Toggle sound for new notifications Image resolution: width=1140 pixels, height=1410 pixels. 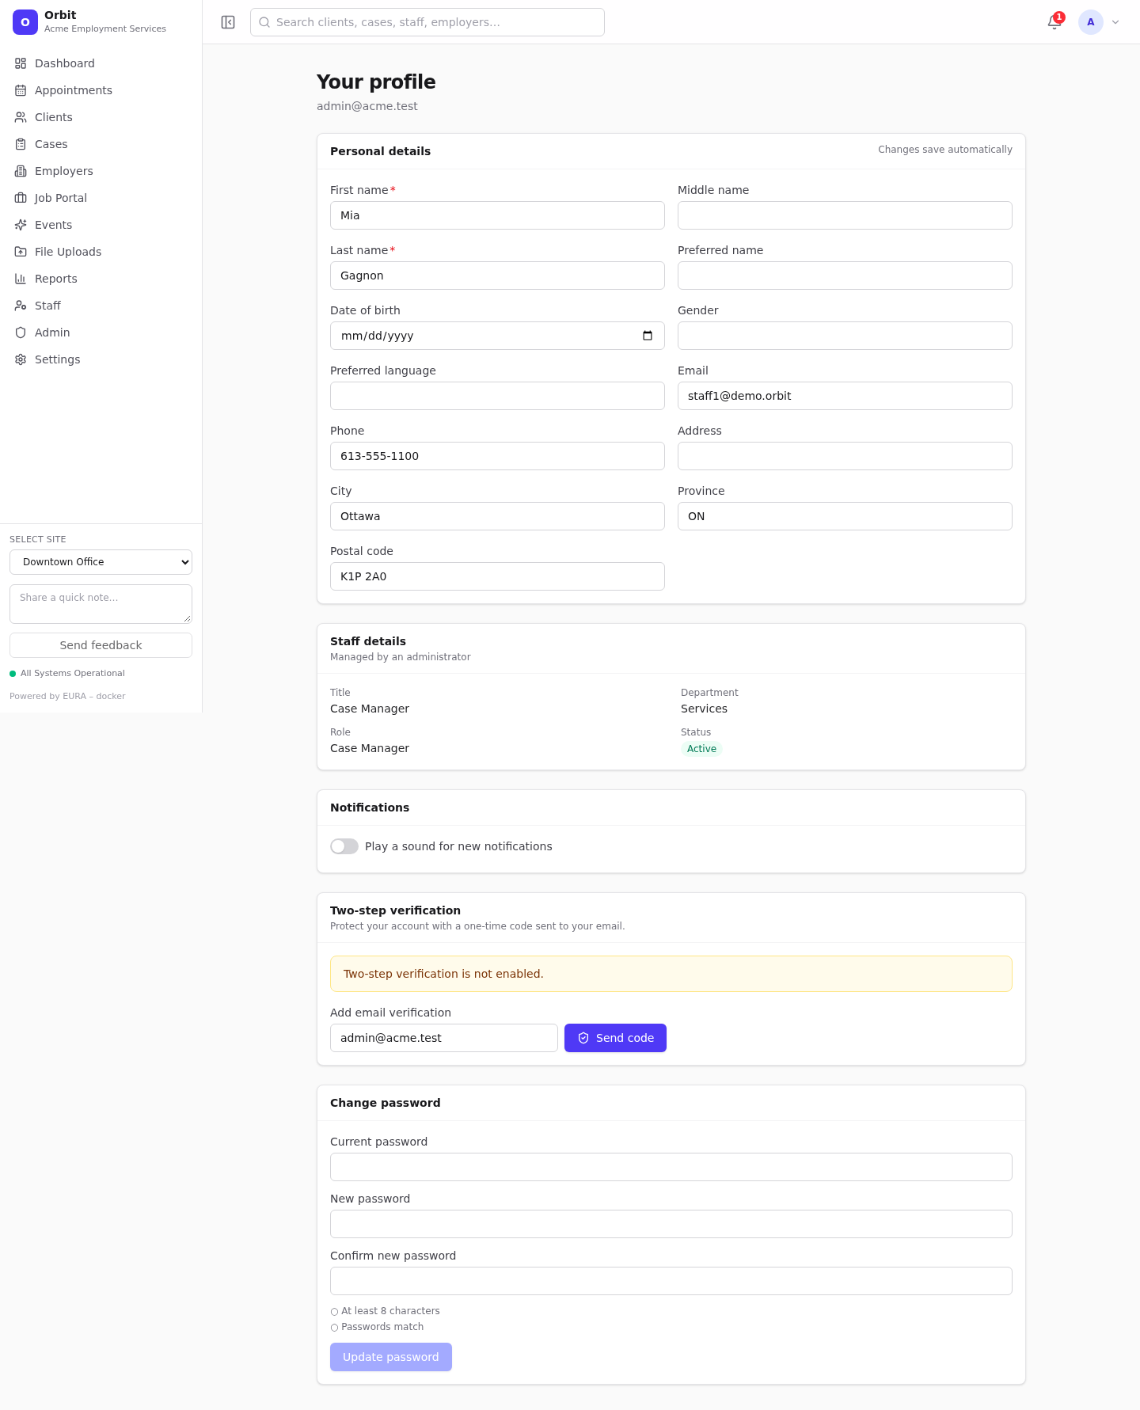coord(344,846)
